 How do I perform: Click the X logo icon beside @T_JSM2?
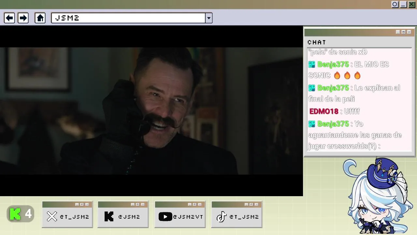(x=52, y=216)
